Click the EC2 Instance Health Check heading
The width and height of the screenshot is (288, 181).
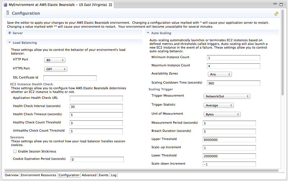pyautogui.click(x=31, y=84)
